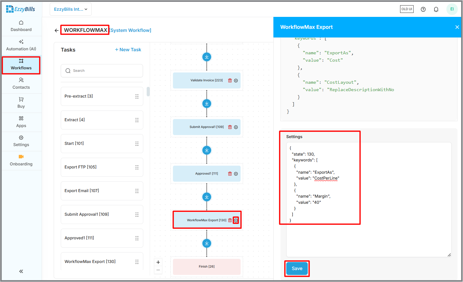The image size is (463, 282).
Task: Open settings gear for Validate Invoice [223]
Action: point(236,80)
